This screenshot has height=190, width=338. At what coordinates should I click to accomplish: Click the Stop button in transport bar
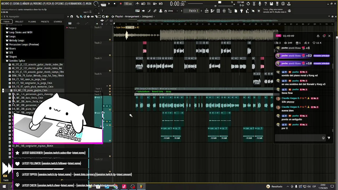point(115,4)
